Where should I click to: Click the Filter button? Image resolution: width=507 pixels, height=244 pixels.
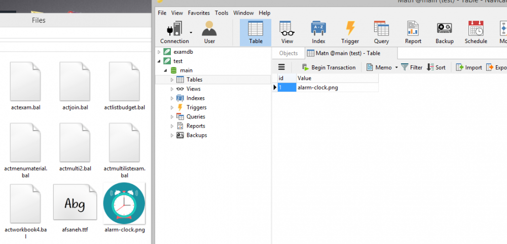tap(412, 67)
